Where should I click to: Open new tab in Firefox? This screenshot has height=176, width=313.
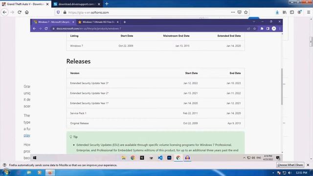tap(107, 4)
